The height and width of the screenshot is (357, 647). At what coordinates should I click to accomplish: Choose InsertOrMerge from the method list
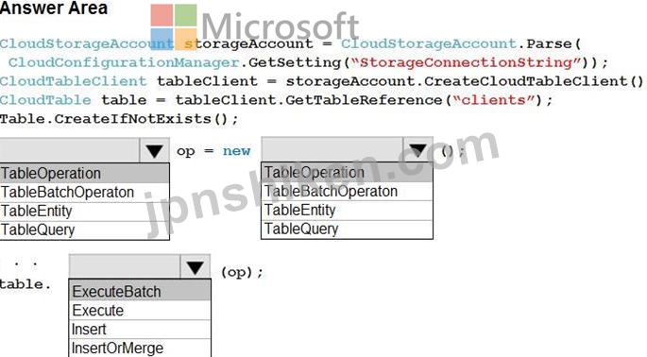click(x=140, y=348)
